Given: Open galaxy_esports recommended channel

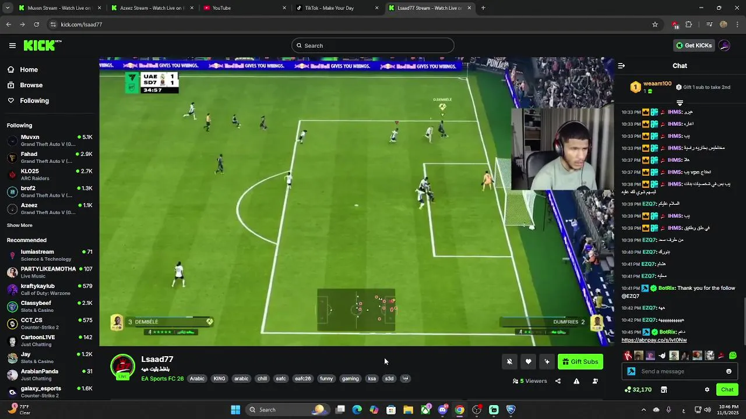Looking at the screenshot, I should 50,392.
